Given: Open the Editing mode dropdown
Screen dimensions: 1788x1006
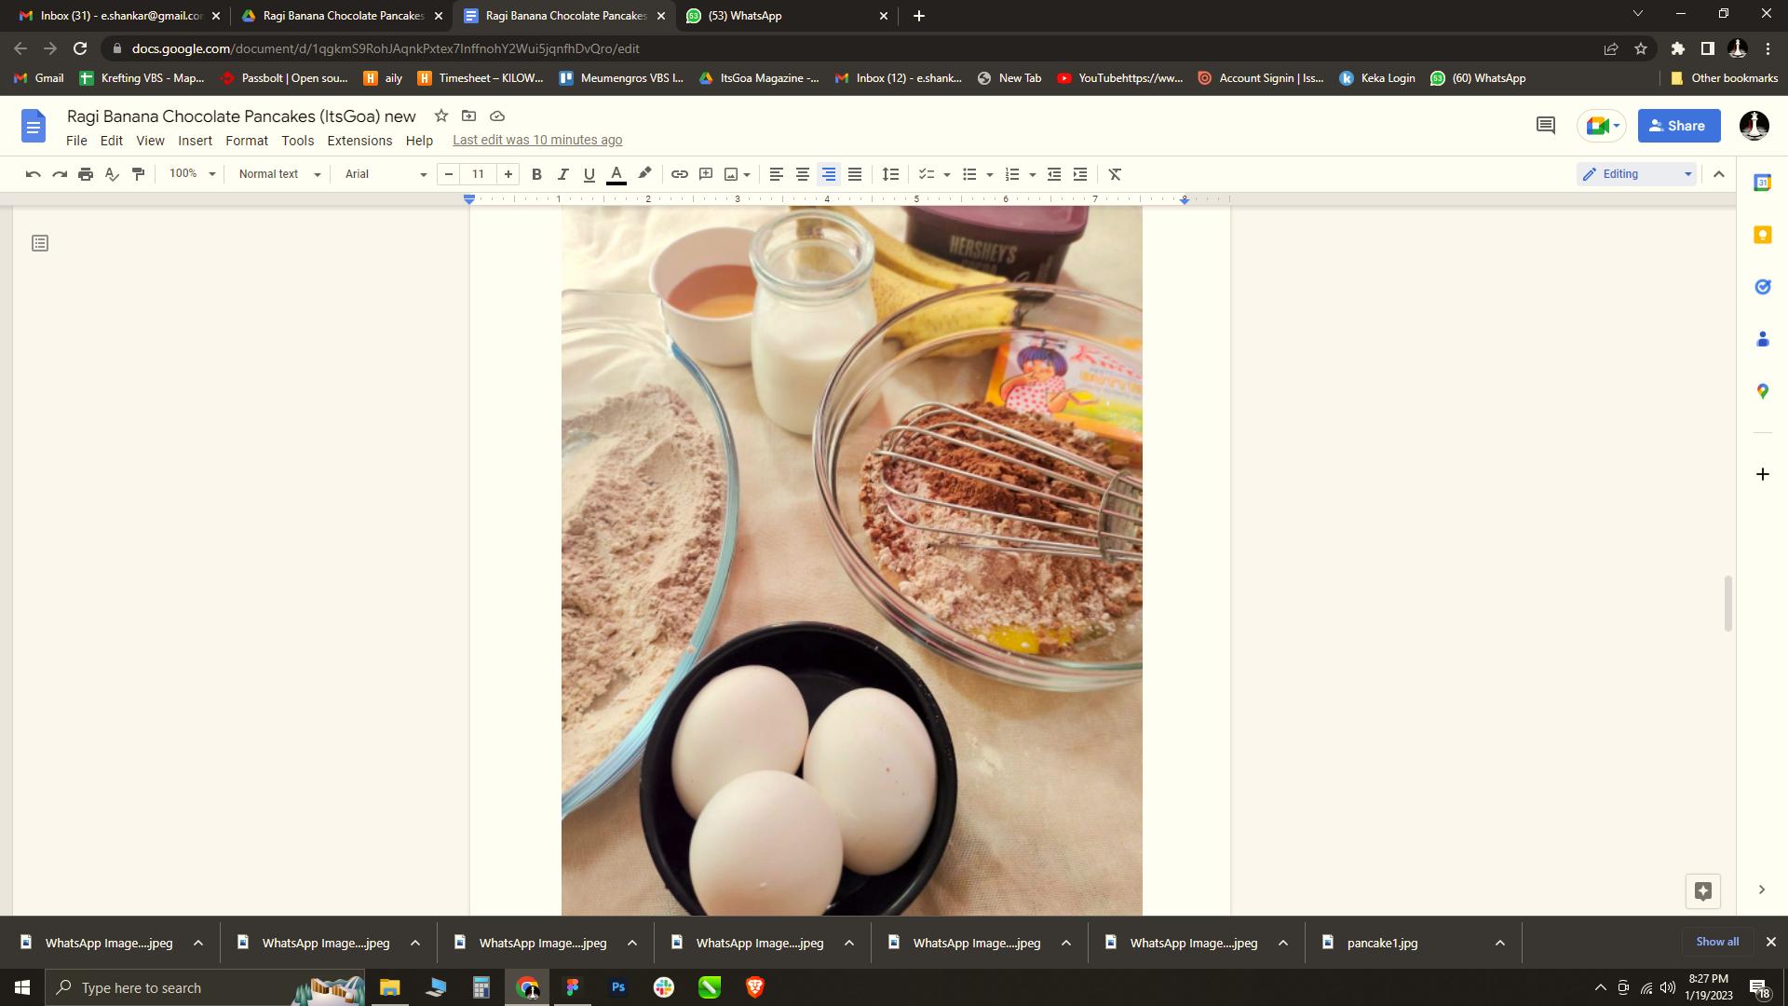Looking at the screenshot, I should 1636,174.
